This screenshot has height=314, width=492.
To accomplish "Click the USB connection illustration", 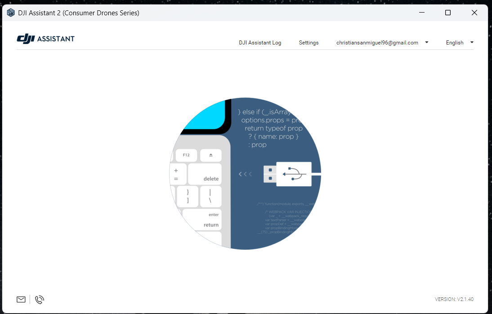I will coord(246,173).
